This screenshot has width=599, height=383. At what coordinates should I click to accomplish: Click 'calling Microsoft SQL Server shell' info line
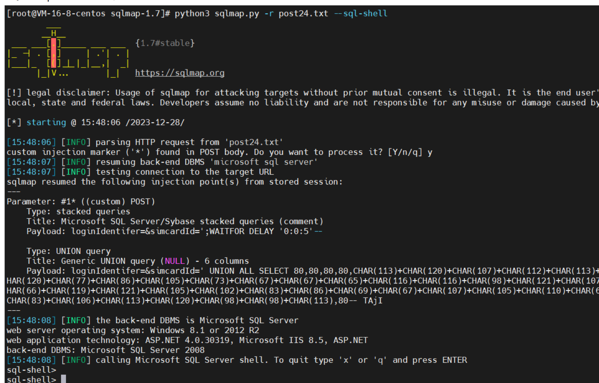tap(237, 360)
